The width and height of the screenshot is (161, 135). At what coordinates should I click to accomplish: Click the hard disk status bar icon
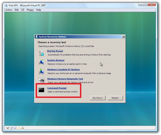8,128
